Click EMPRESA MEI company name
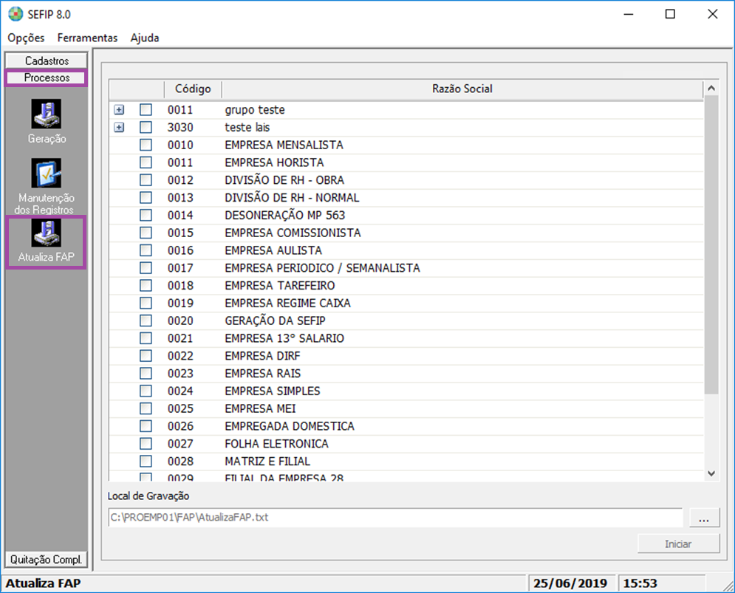 [260, 409]
